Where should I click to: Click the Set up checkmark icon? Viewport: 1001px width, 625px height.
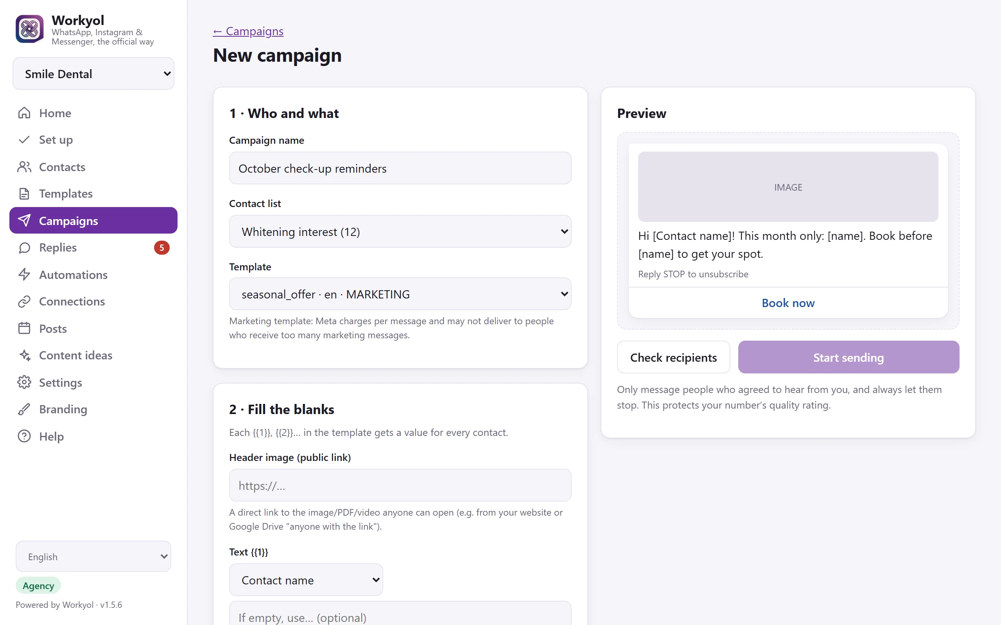click(x=24, y=140)
